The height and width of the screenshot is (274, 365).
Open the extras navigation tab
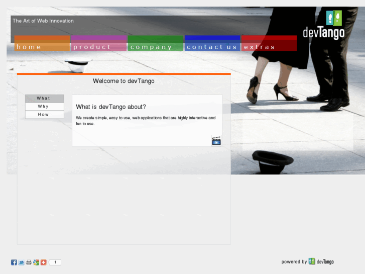(269, 43)
